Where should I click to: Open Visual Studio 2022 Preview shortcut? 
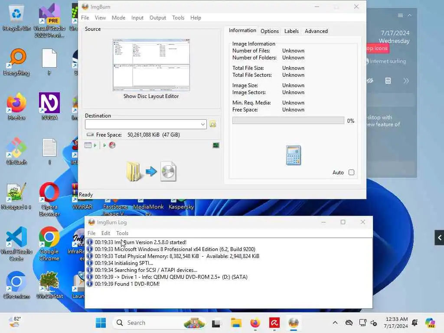[x=49, y=21]
